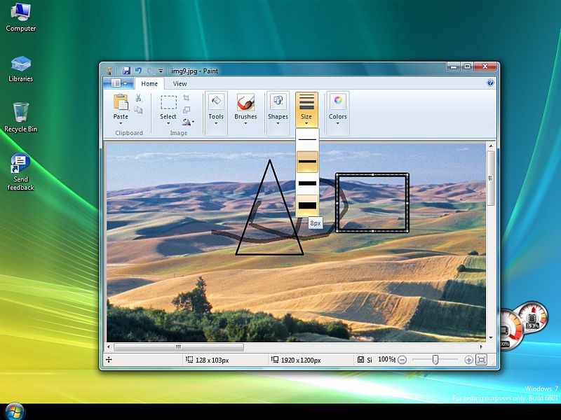Select the thinnest line size option
Screen dimensions: 561x420
coord(307,140)
